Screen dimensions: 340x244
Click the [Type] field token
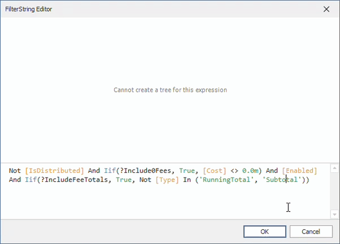[x=167, y=179]
